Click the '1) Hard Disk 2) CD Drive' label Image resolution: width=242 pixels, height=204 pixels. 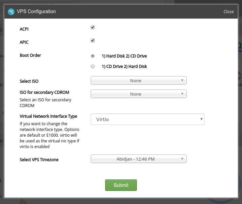[124, 56]
